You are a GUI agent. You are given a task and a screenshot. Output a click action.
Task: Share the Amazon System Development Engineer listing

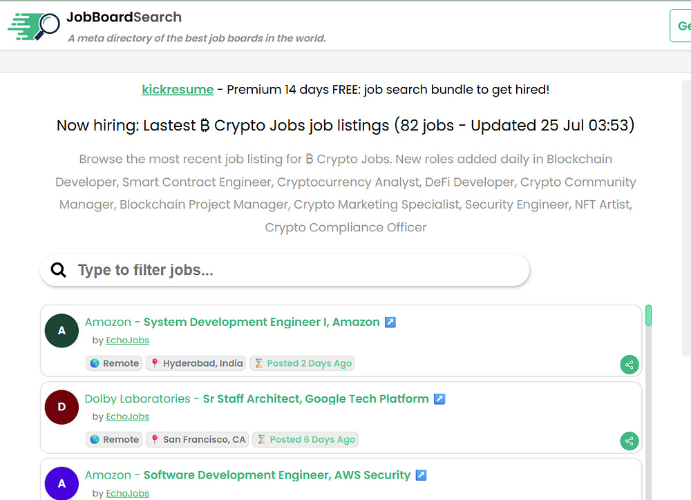[629, 365]
